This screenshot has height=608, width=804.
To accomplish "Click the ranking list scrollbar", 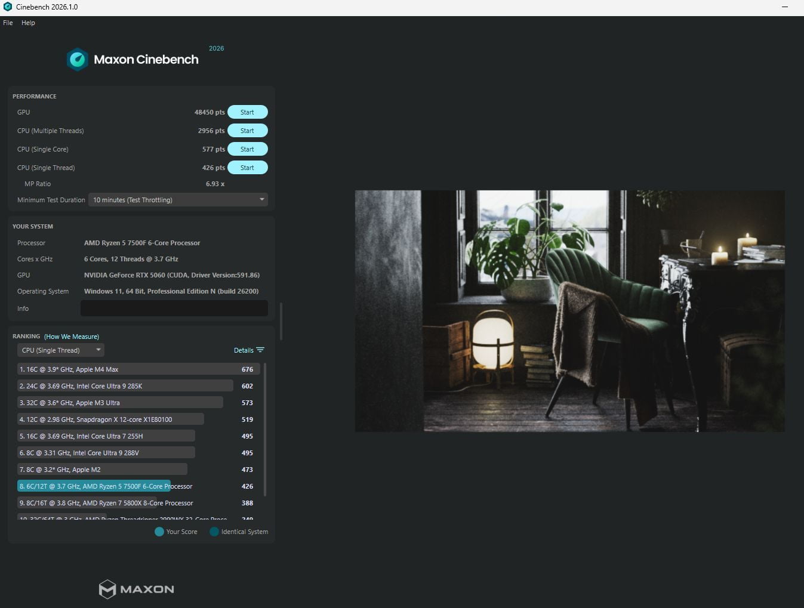I will point(265,430).
